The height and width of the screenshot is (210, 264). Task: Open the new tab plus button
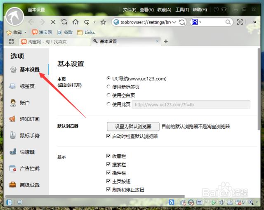click(166, 41)
